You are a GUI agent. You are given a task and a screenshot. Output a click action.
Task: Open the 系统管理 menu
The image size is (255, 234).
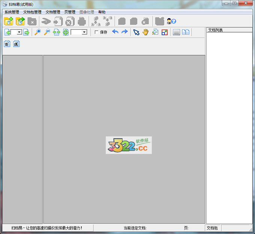coord(12,12)
